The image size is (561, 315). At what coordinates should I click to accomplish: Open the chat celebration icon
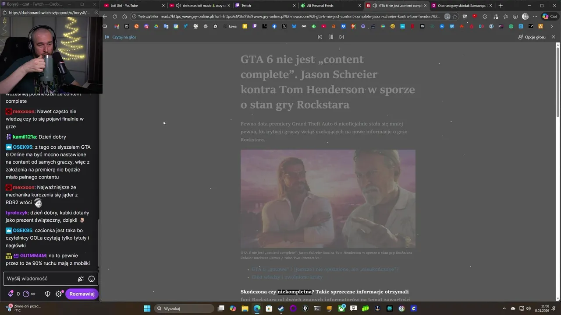click(x=81, y=279)
